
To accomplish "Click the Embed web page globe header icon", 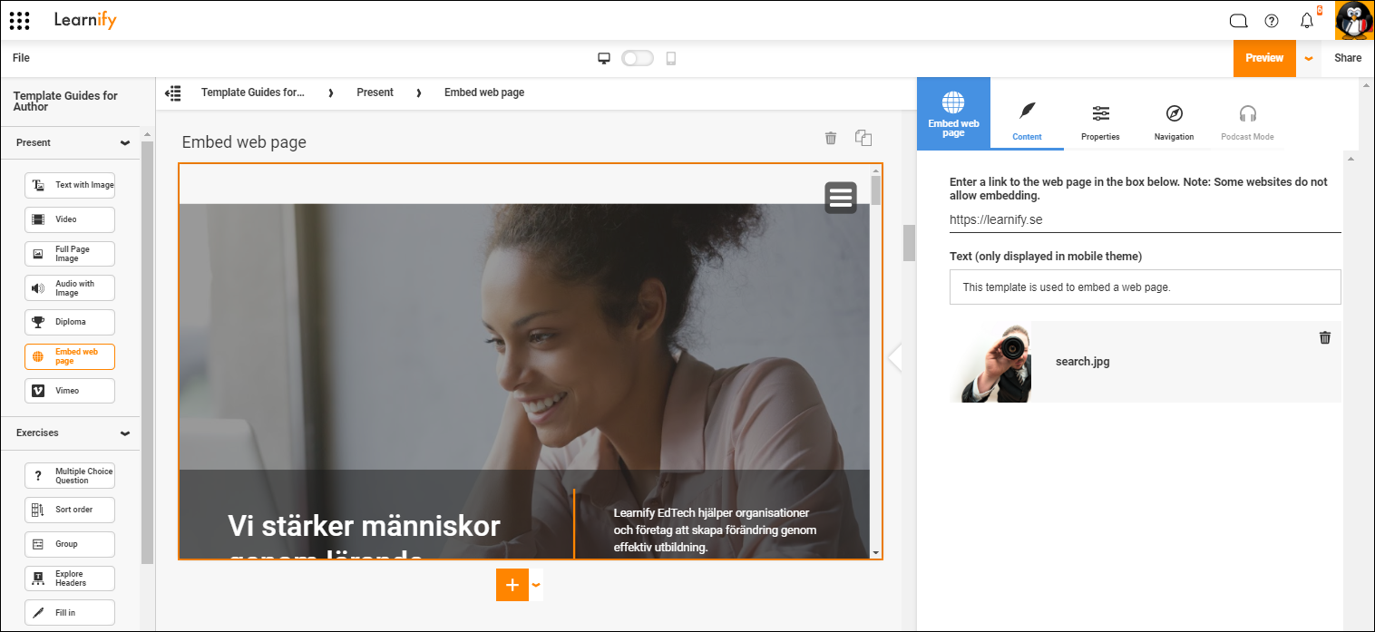I will tap(953, 113).
